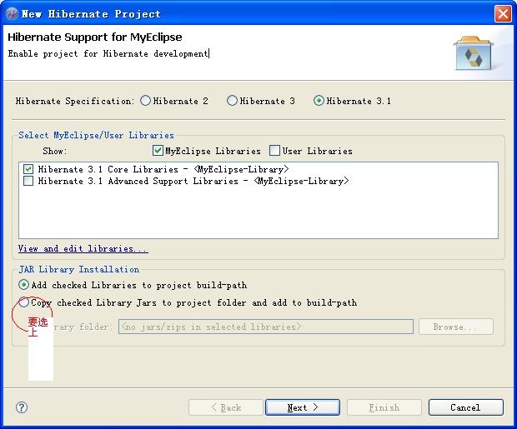Click the Finish button
Screen dimensions: 517x429
[x=384, y=407]
